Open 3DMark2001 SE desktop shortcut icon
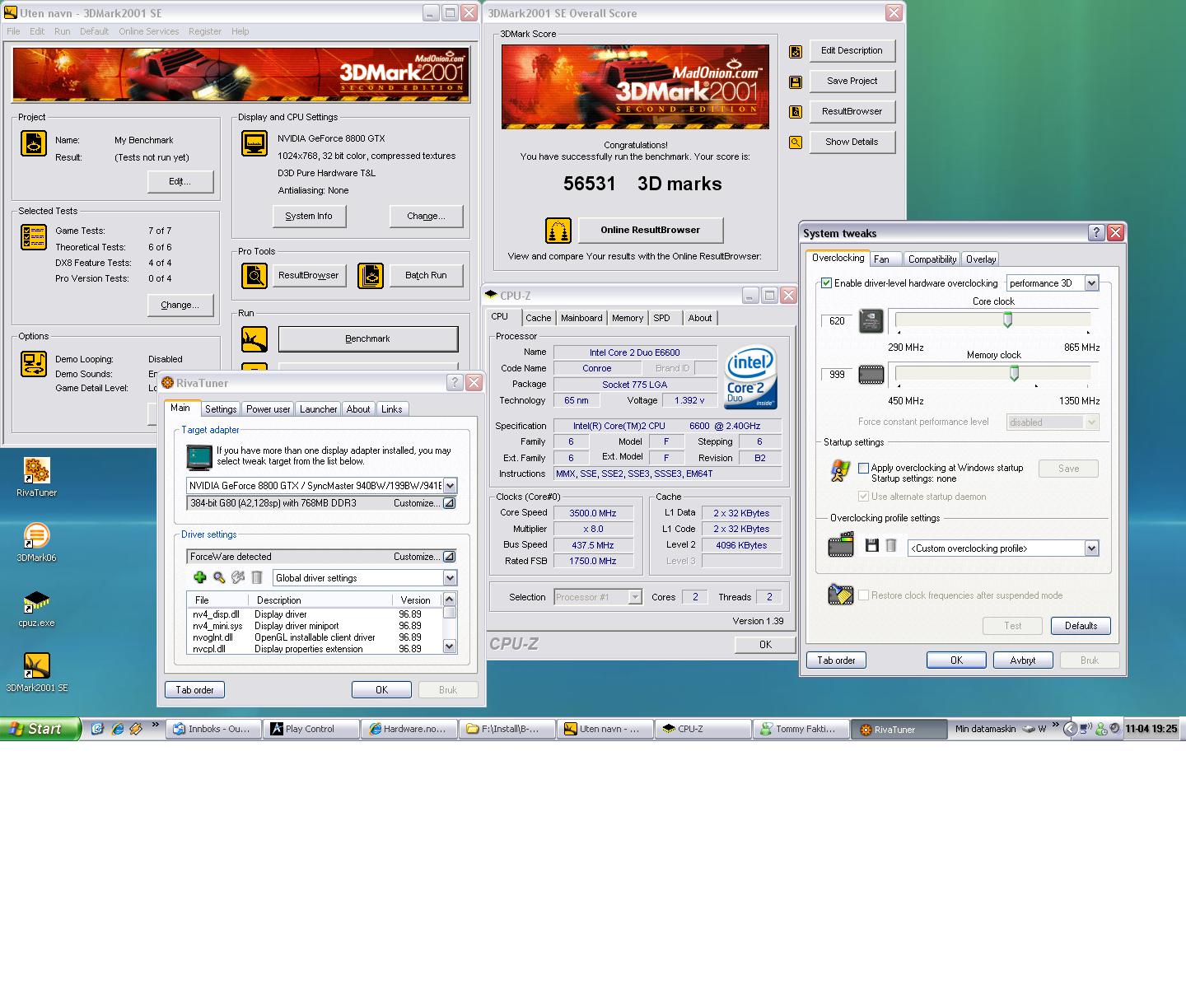1186x1008 pixels. (36, 665)
